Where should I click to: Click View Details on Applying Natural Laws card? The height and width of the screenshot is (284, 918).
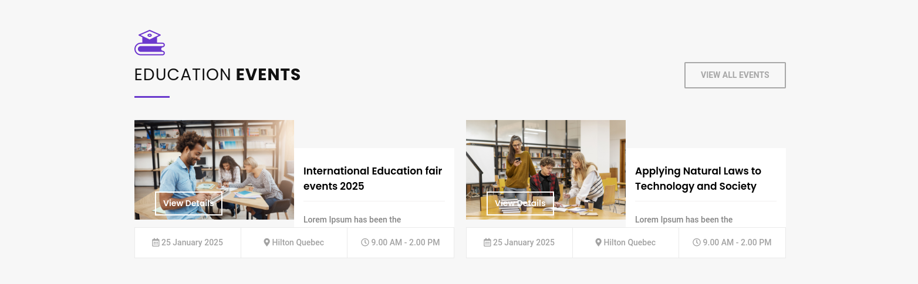click(520, 203)
